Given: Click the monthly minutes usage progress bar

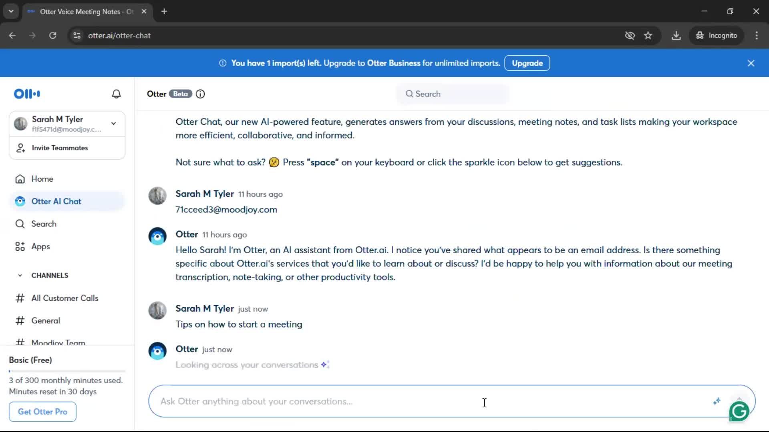Looking at the screenshot, I should [67, 371].
